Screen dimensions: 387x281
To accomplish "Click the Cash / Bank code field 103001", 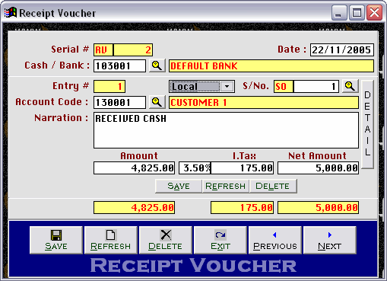I will click(x=119, y=66).
